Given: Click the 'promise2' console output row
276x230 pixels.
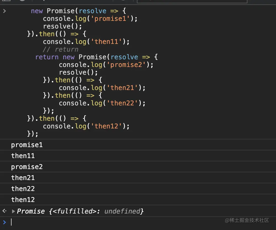Looking at the screenshot, I should (x=138, y=167).
